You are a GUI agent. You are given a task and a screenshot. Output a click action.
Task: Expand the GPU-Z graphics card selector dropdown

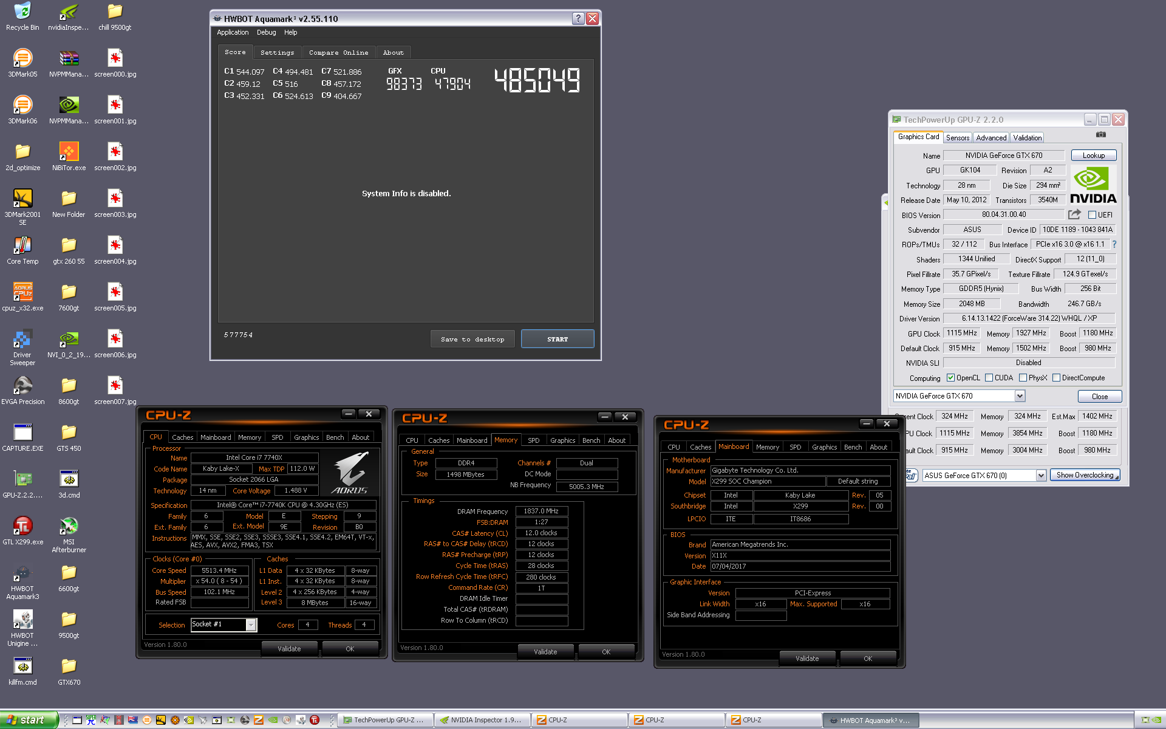pos(1020,396)
